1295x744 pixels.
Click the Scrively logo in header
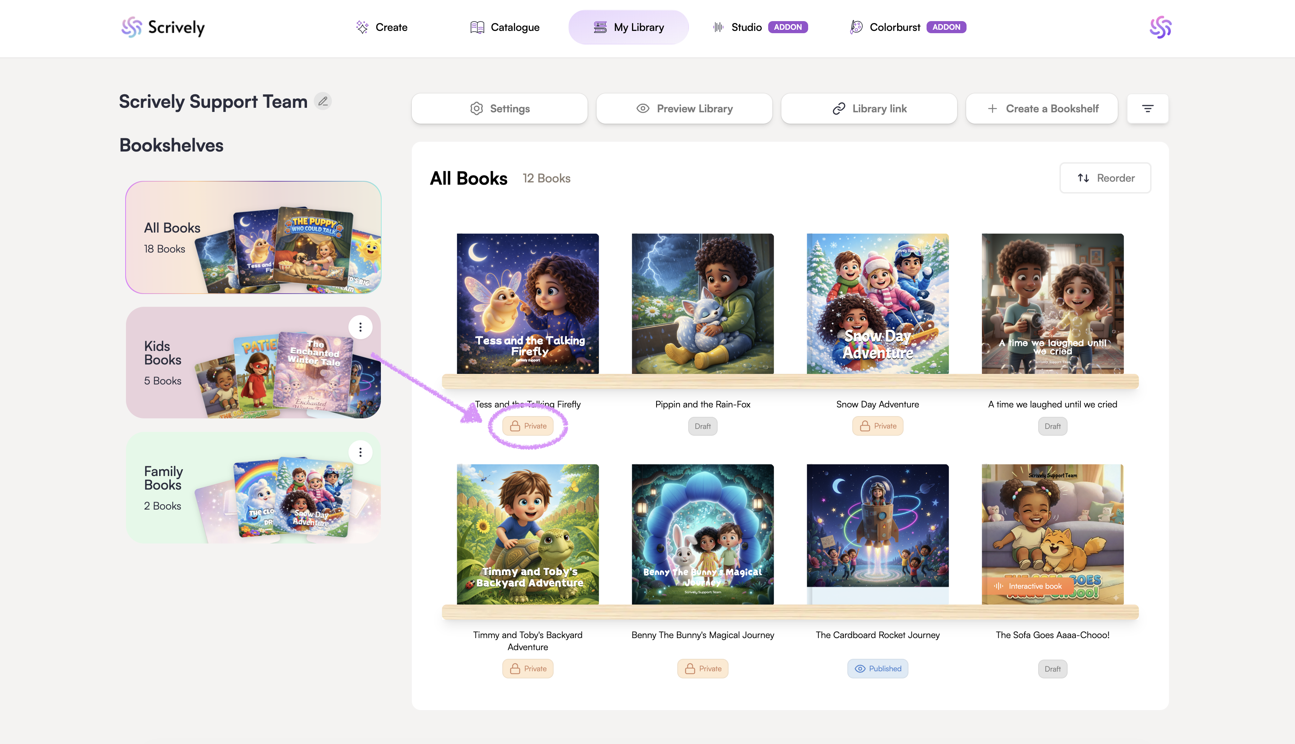point(163,27)
